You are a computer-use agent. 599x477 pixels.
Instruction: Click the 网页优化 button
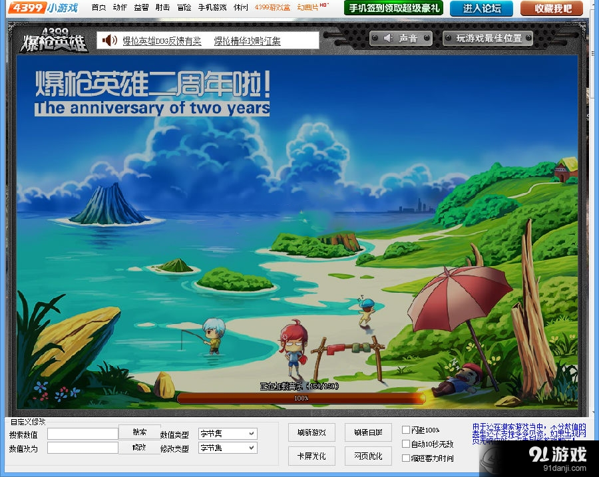pyautogui.click(x=368, y=456)
